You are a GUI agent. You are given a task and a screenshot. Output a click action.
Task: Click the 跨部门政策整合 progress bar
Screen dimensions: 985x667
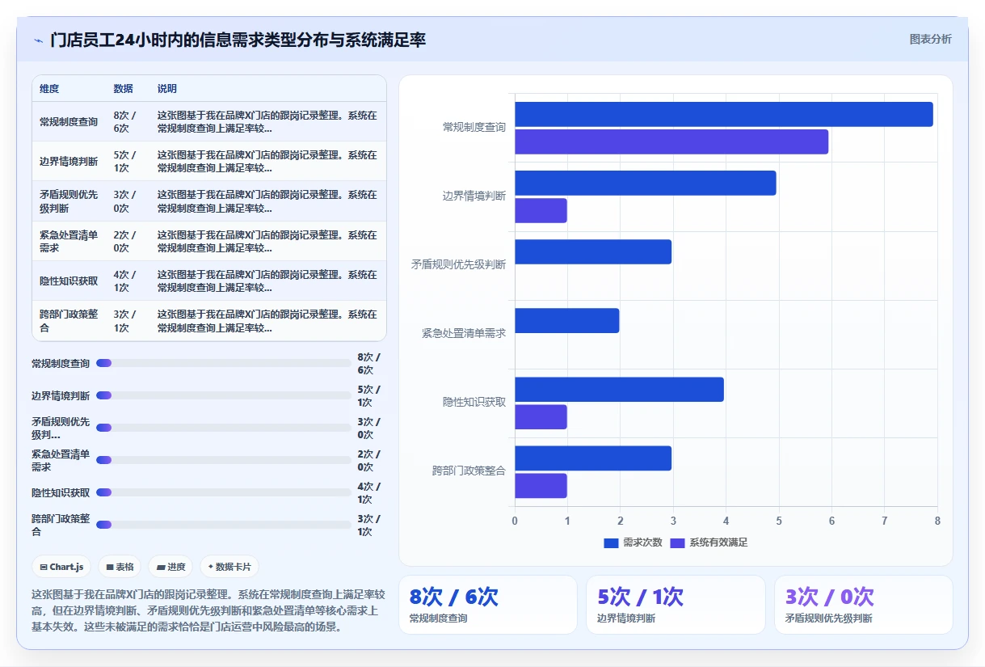click(x=224, y=525)
